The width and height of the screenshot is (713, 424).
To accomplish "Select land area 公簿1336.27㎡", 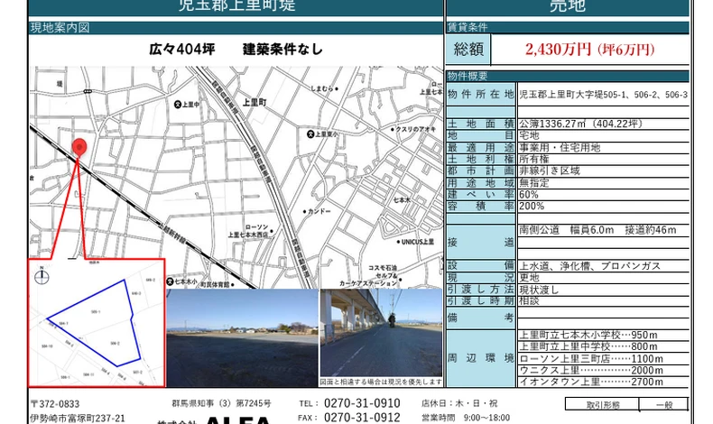I will 554,124.
